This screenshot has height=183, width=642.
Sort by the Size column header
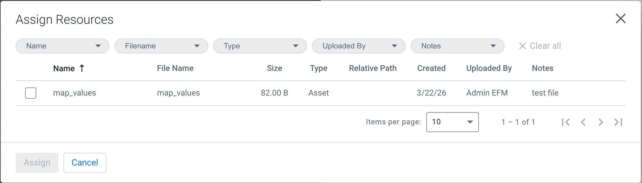(x=274, y=68)
